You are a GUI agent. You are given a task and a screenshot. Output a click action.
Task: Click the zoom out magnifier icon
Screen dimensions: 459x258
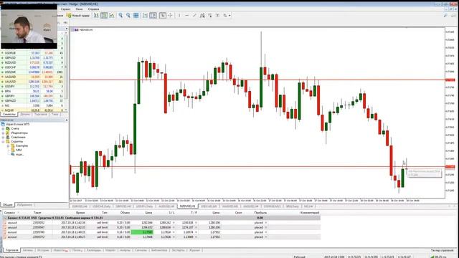pos(128,15)
